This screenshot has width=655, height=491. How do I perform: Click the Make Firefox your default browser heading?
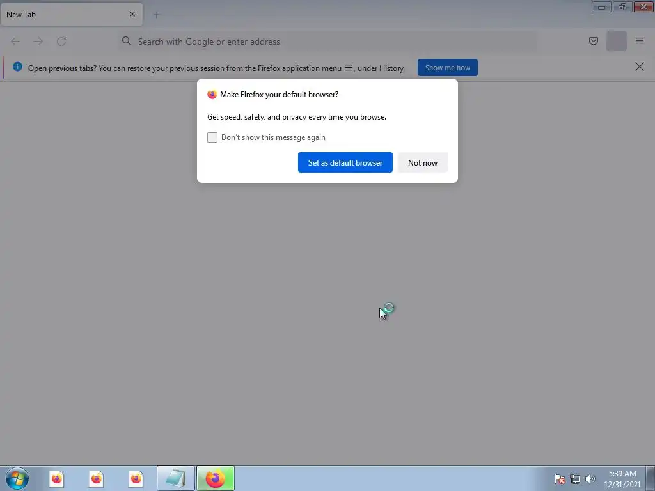[x=279, y=95]
